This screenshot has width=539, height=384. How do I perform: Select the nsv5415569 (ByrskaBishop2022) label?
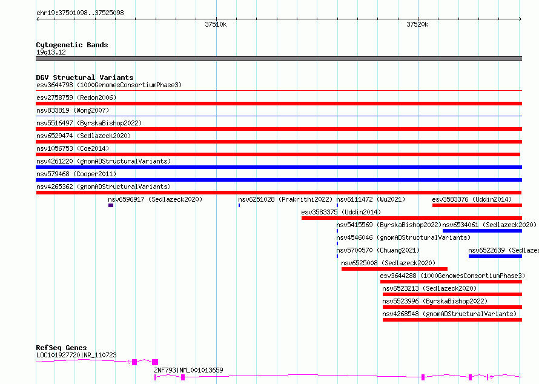tap(389, 225)
